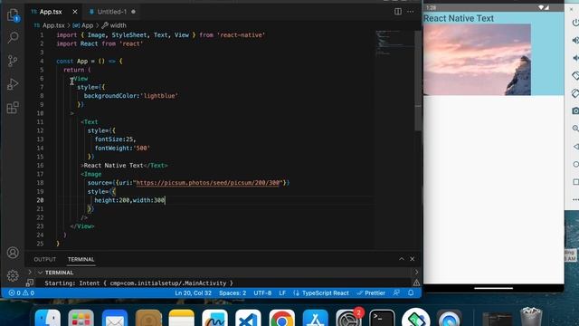The width and height of the screenshot is (579, 326).
Task: Select language mode TypeScript React
Action: (325, 293)
